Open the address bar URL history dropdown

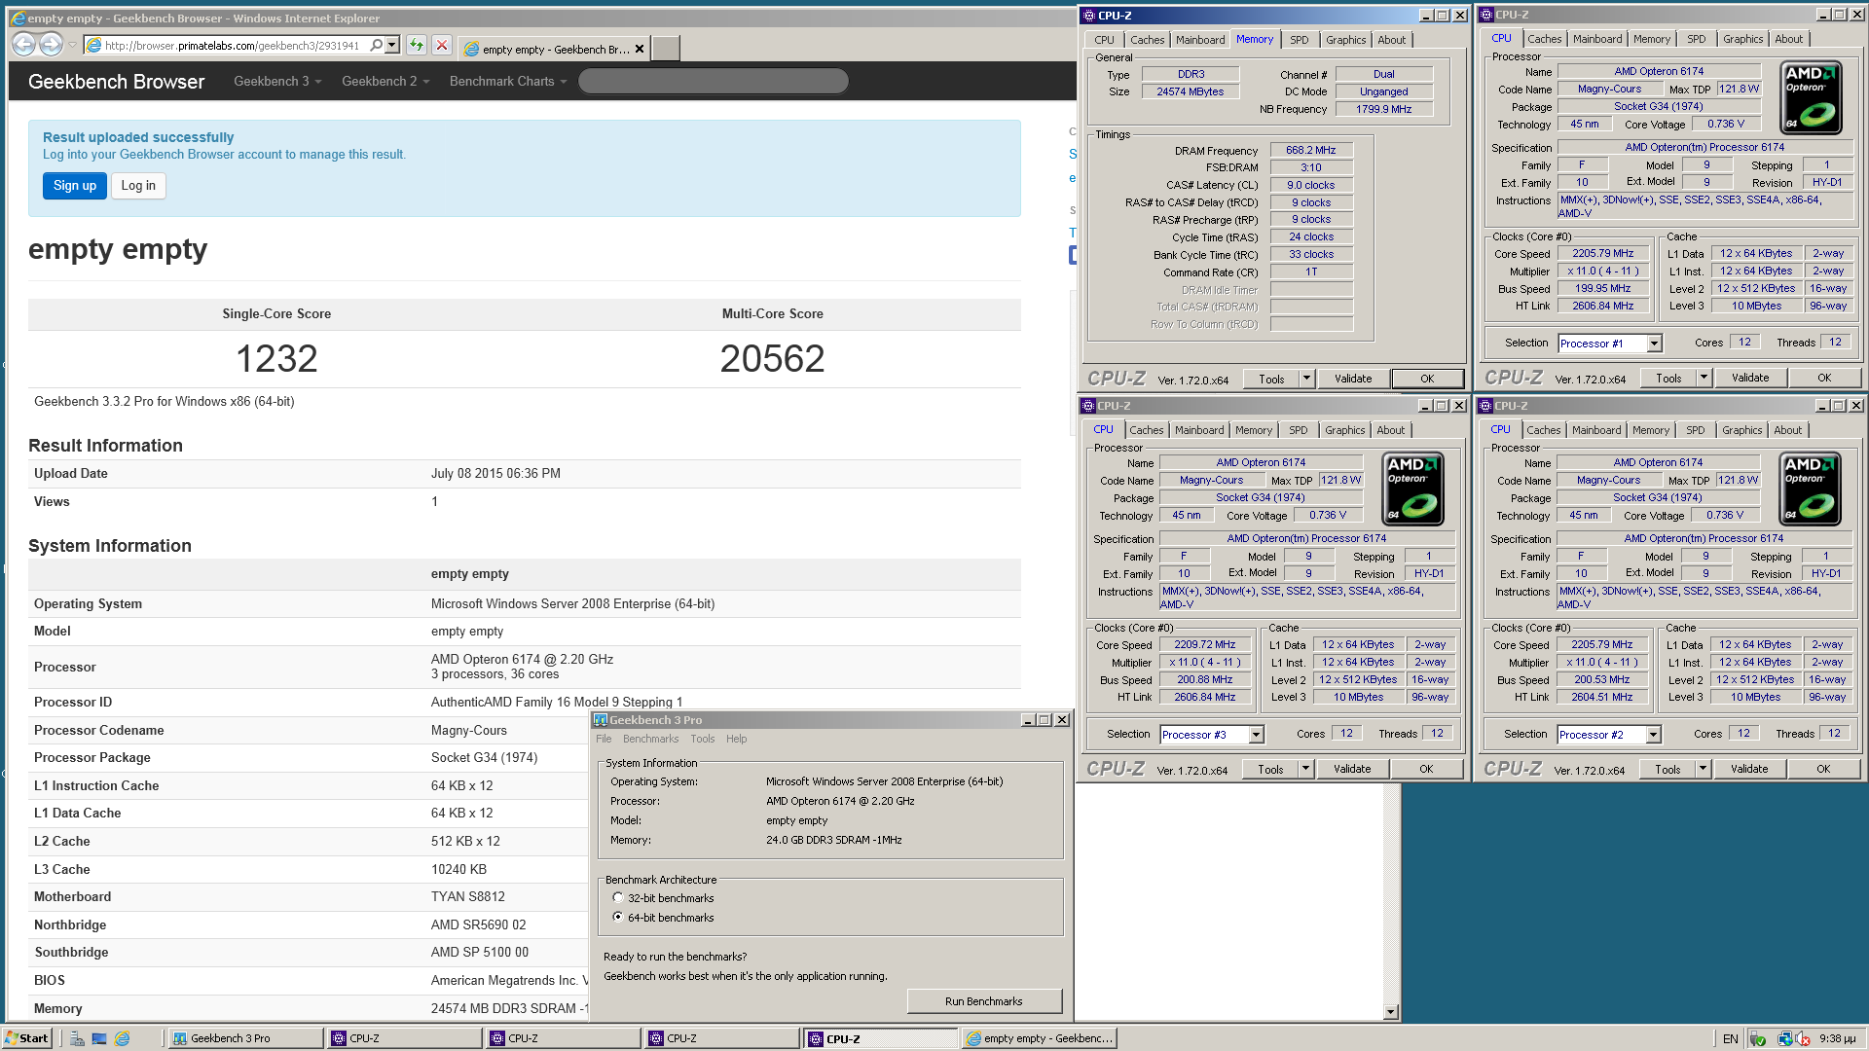(x=392, y=45)
